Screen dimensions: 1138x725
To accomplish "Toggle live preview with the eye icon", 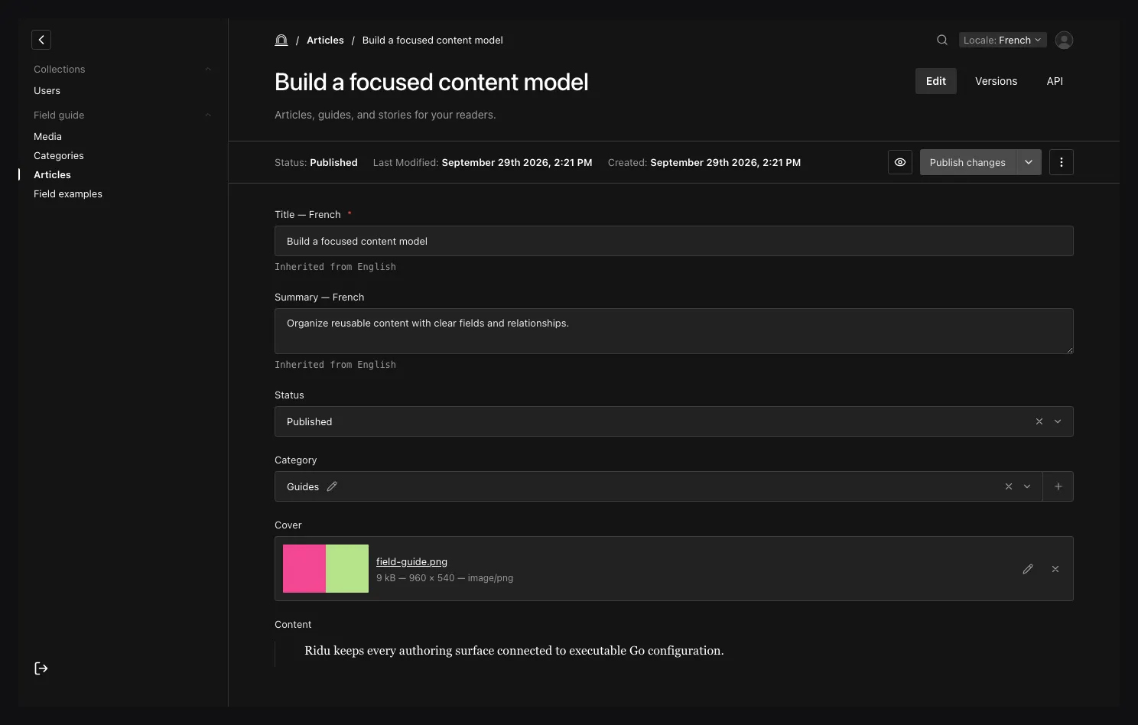I will pyautogui.click(x=900, y=162).
